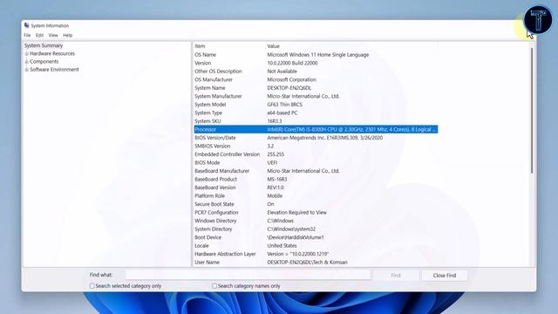Expand the Hardware Resources node
The image size is (558, 314).
pos(27,54)
